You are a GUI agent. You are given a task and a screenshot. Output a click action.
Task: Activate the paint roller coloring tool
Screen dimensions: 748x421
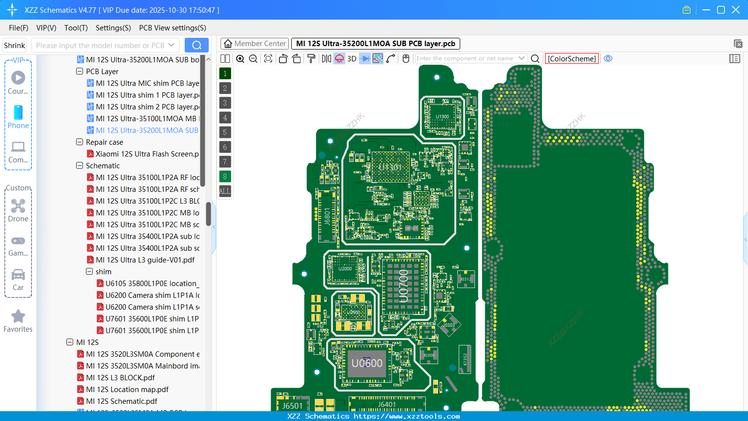[311, 58]
